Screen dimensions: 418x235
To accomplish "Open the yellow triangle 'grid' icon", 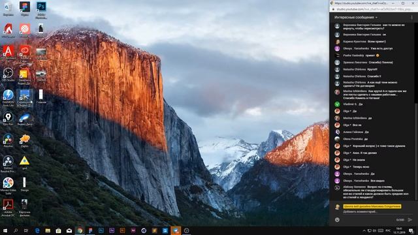I will 25,163.
